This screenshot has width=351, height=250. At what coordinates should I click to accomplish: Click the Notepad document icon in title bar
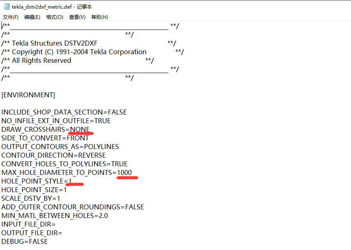tap(7, 7)
